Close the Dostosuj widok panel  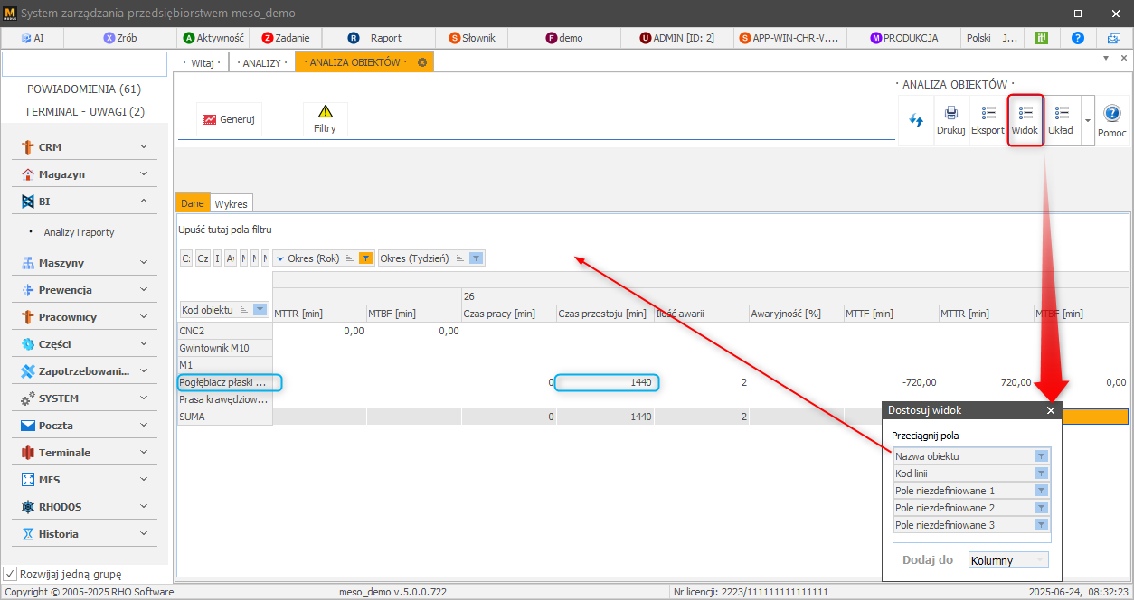(x=1050, y=410)
